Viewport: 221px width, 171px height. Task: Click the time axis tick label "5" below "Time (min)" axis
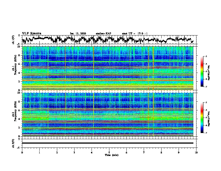(109, 153)
